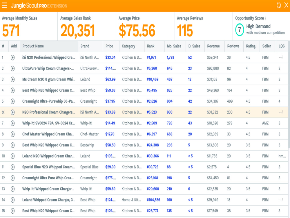Click rank #1,971 link
This screenshot has height=218, width=290.
[x=151, y=58]
